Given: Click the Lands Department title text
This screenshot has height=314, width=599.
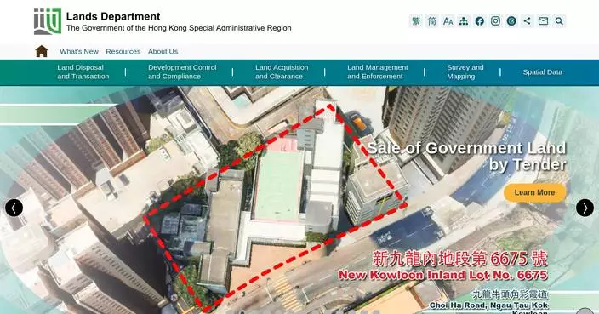Looking at the screenshot, I should point(113,16).
